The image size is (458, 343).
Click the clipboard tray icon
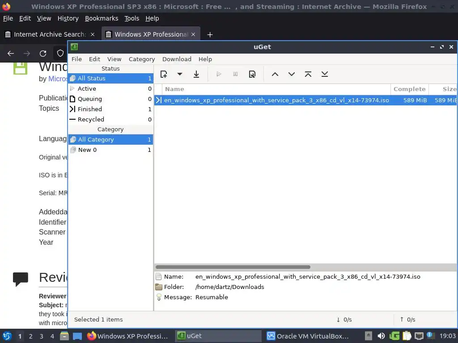point(407,336)
